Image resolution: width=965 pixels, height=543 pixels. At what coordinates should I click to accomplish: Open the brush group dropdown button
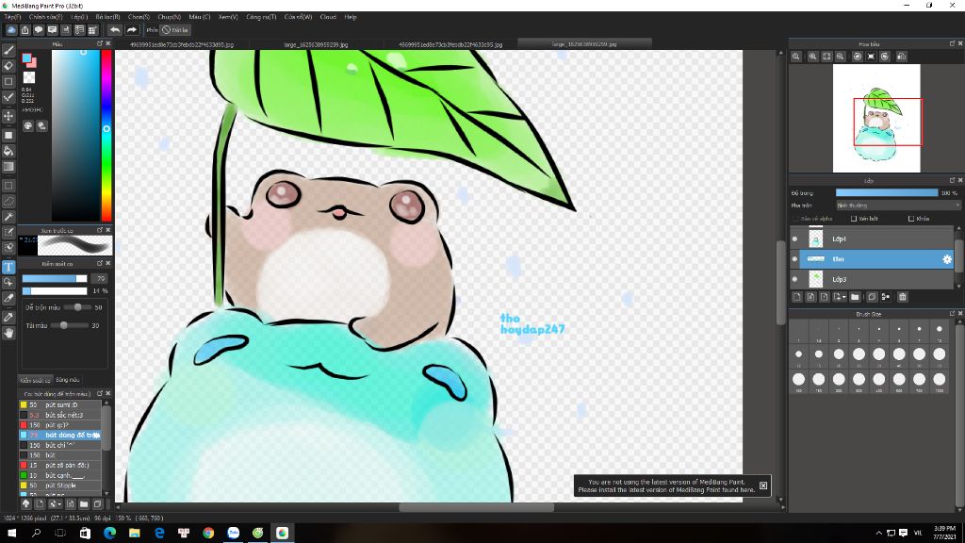point(56,504)
